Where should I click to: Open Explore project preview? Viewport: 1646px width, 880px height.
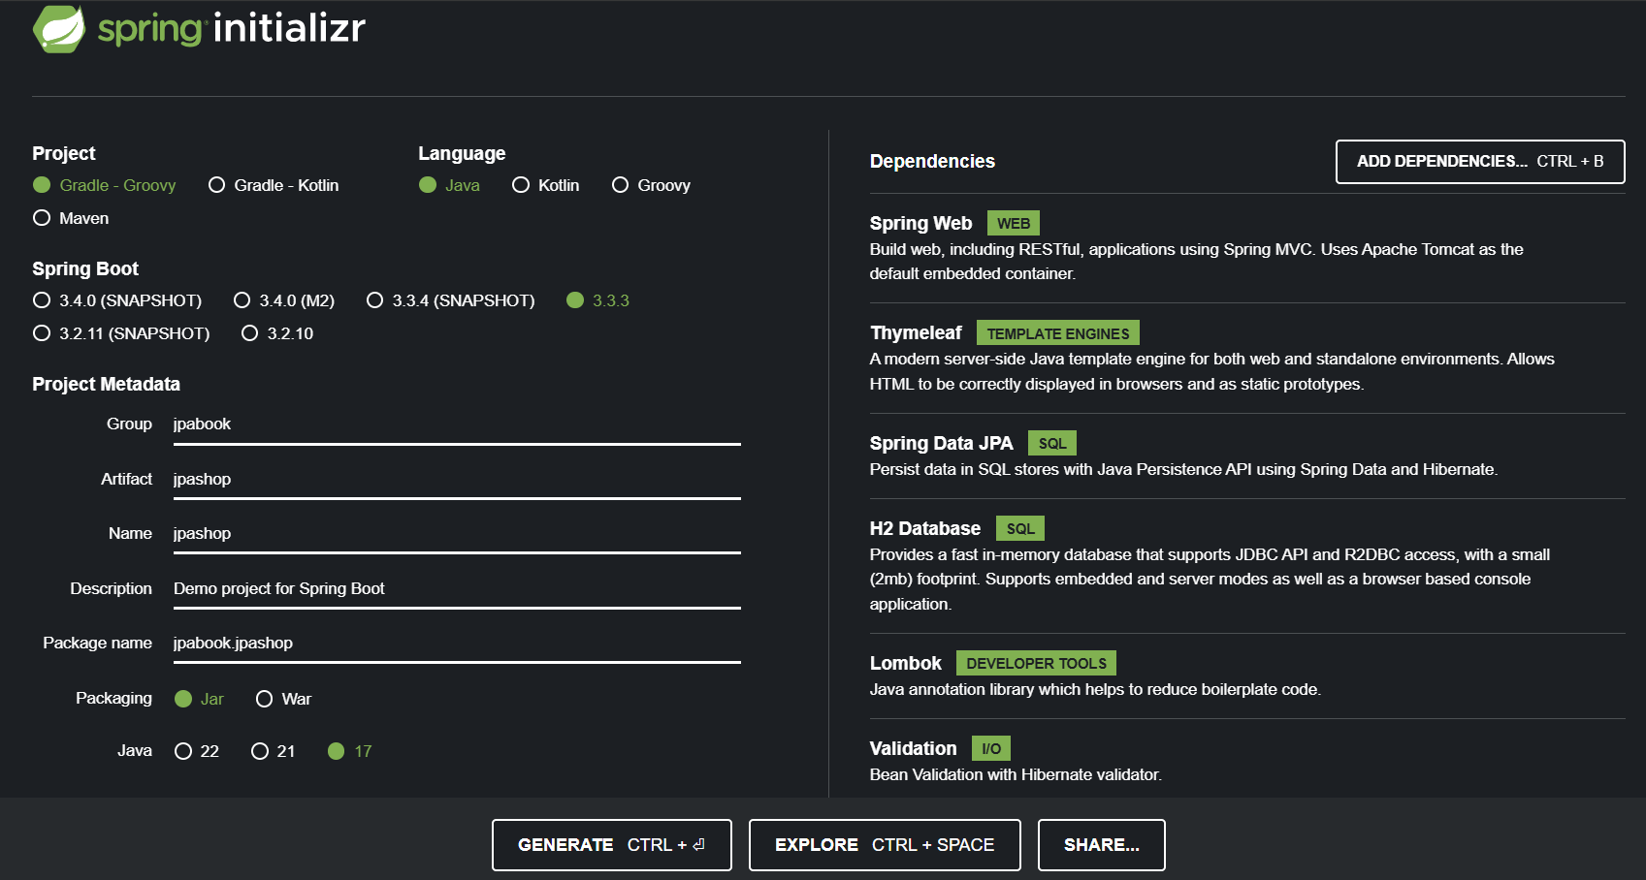885,845
